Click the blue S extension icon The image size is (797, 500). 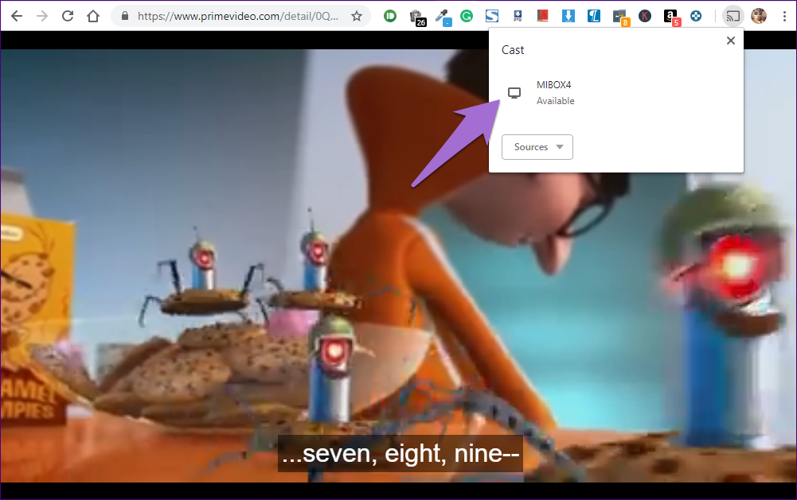[x=492, y=16]
